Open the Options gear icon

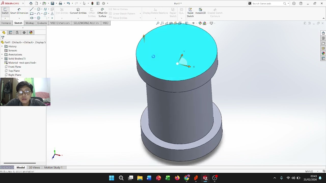click(104, 4)
